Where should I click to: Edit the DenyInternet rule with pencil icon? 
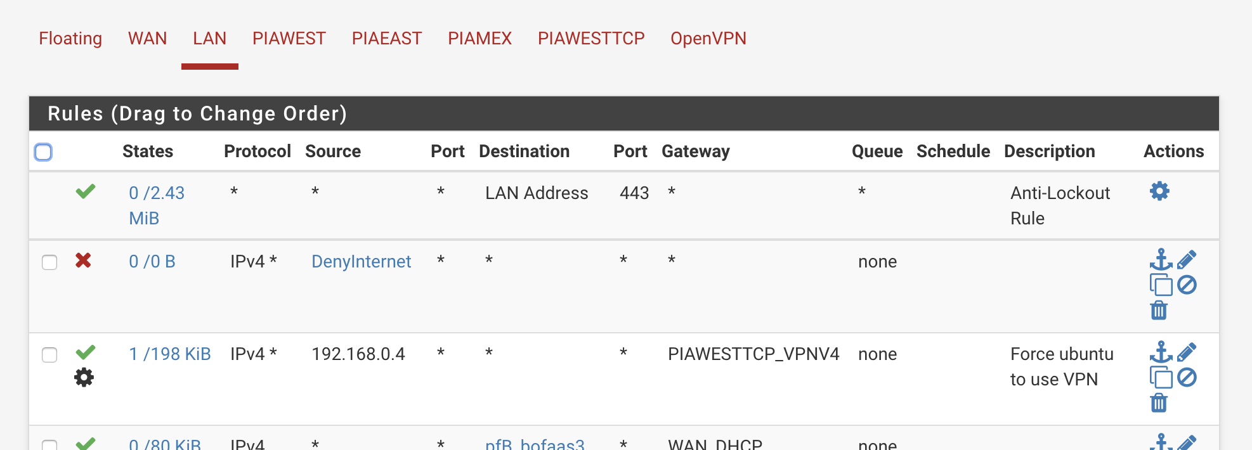1187,259
